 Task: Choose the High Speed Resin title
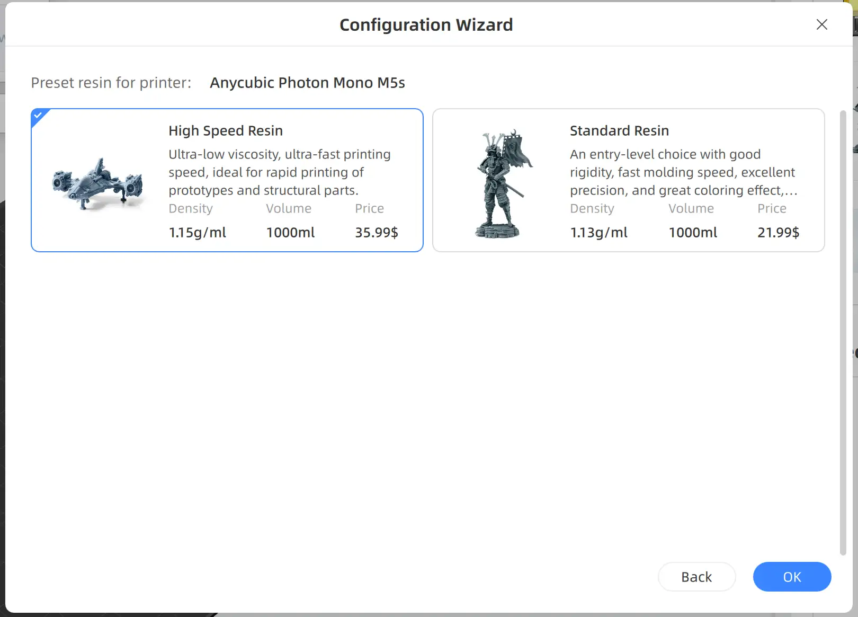click(x=226, y=130)
